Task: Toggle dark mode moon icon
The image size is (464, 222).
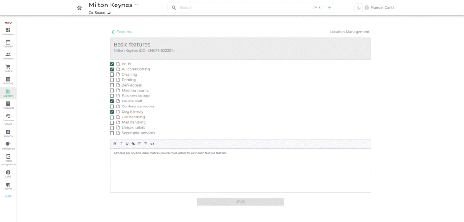Action: click(358, 8)
